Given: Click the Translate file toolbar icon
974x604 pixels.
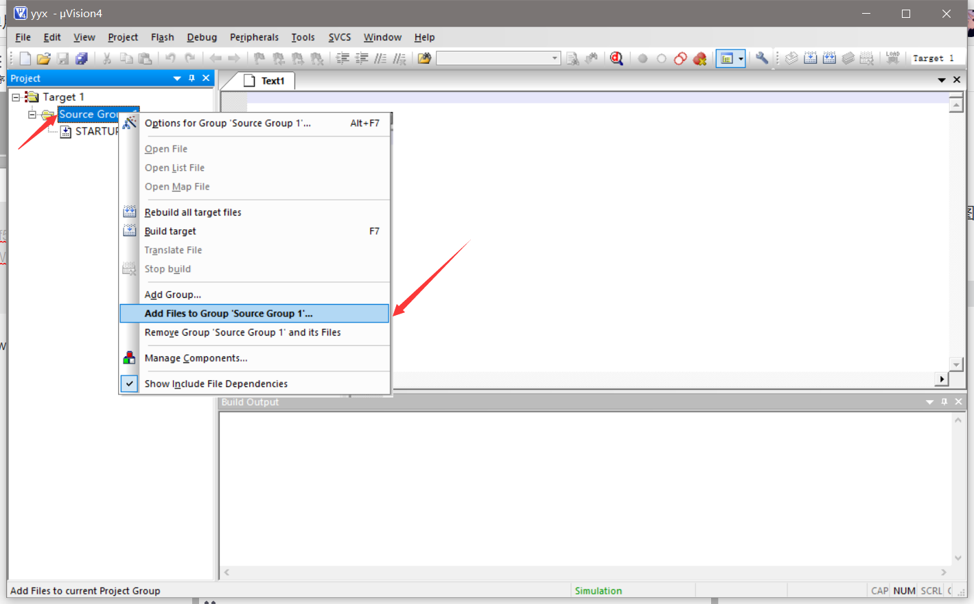Looking at the screenshot, I should (x=791, y=58).
